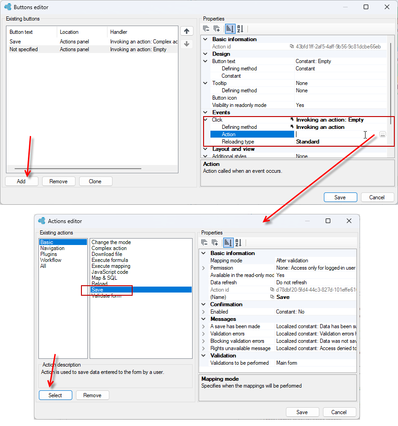Select the JavaScript code action
398x426 pixels.
point(110,272)
